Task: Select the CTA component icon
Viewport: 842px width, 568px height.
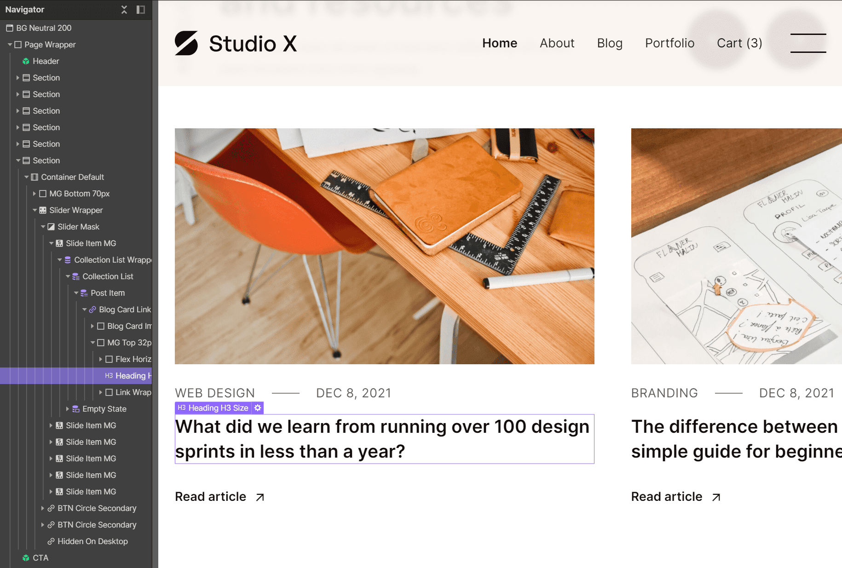Action: tap(26, 558)
